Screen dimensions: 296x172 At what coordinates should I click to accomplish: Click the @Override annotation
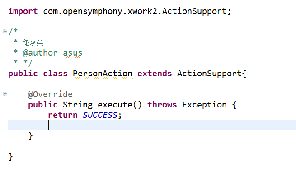50,94
